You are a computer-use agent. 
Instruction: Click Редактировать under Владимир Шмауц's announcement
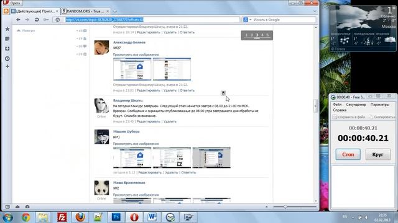click(149, 121)
